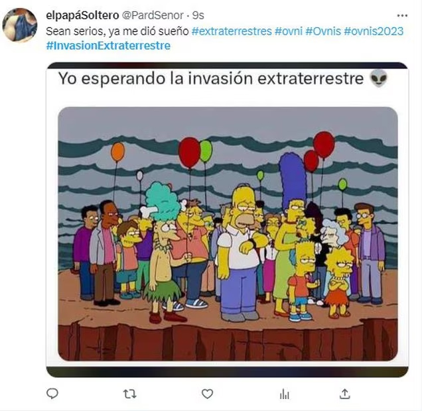Visit the @PardSenor handle
The height and width of the screenshot is (411, 422).
pos(153,15)
